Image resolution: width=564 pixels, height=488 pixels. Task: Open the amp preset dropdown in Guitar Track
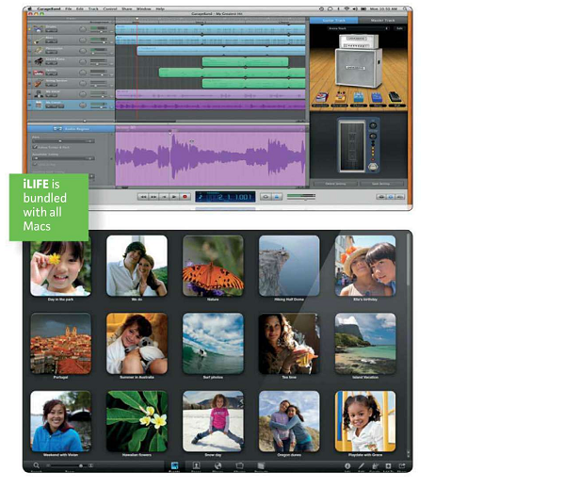coord(358,28)
